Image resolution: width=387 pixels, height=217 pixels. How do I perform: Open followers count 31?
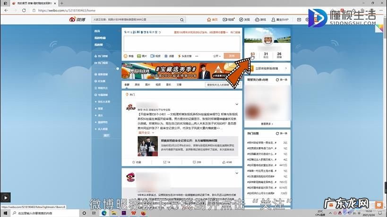point(266,55)
